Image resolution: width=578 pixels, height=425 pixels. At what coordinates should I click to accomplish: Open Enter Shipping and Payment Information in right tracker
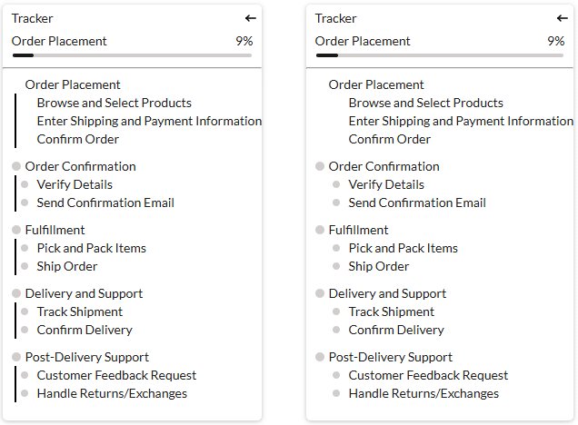(461, 121)
